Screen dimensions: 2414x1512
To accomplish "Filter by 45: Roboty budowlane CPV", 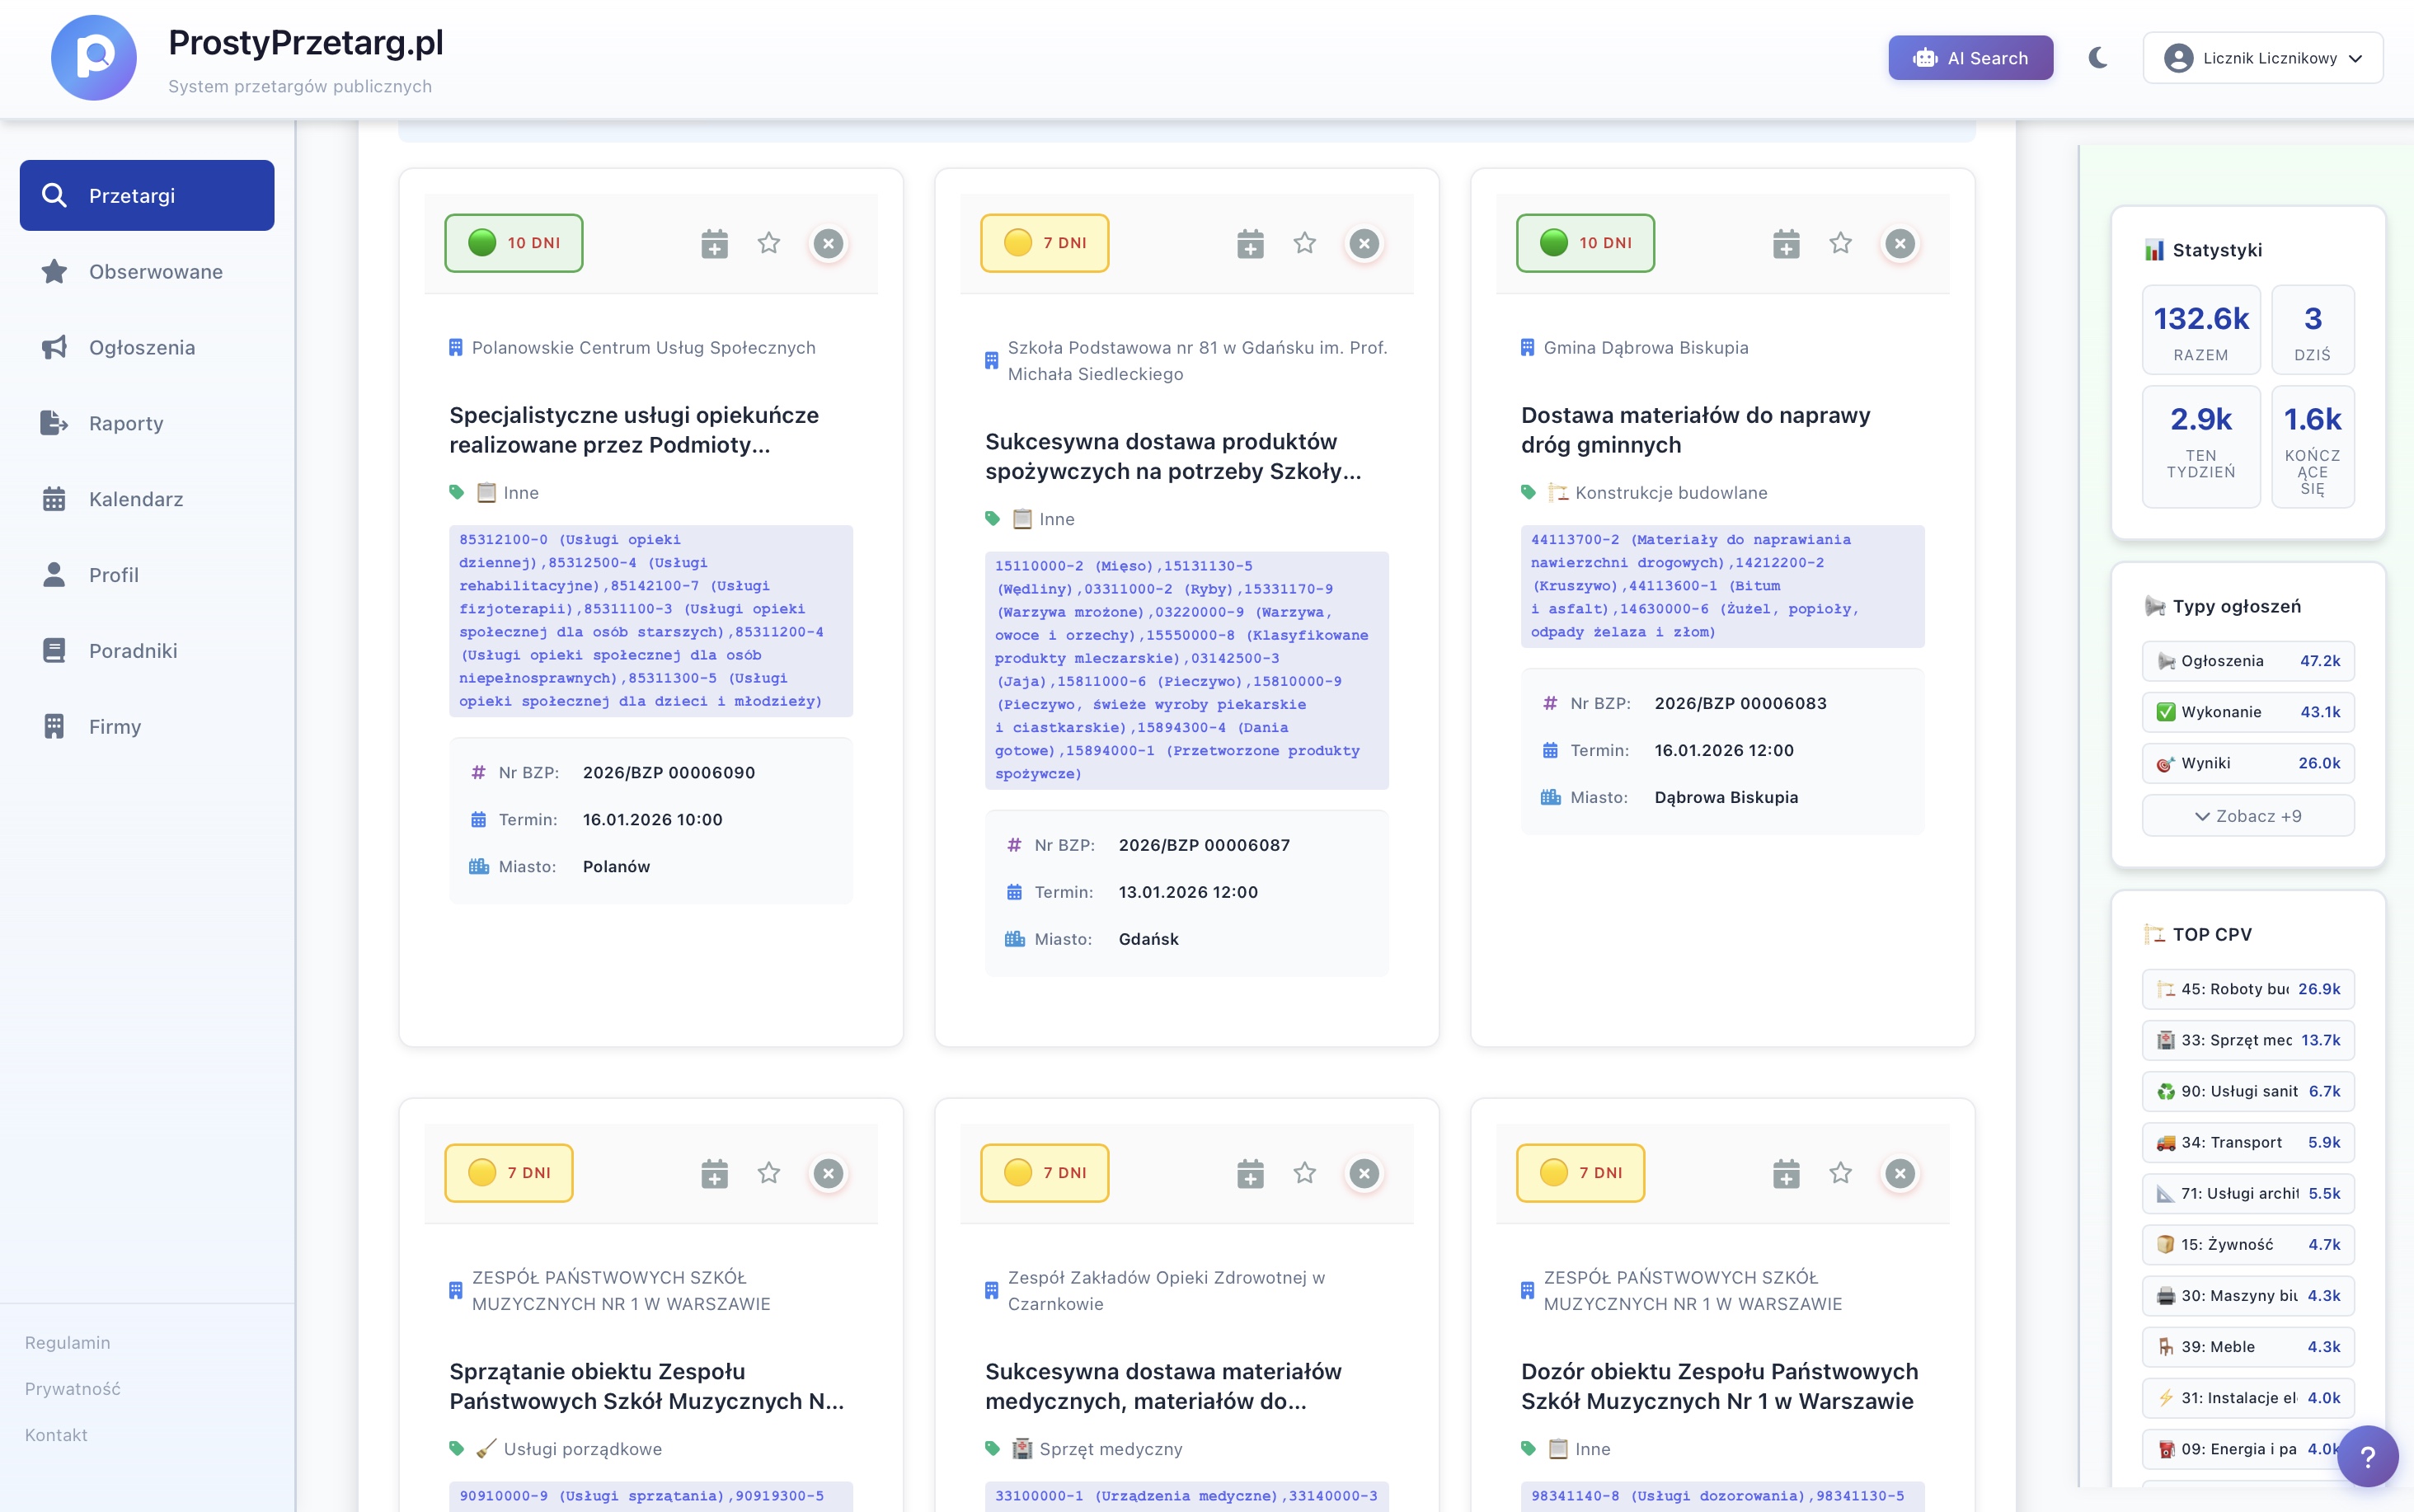I will pyautogui.click(x=2247, y=989).
